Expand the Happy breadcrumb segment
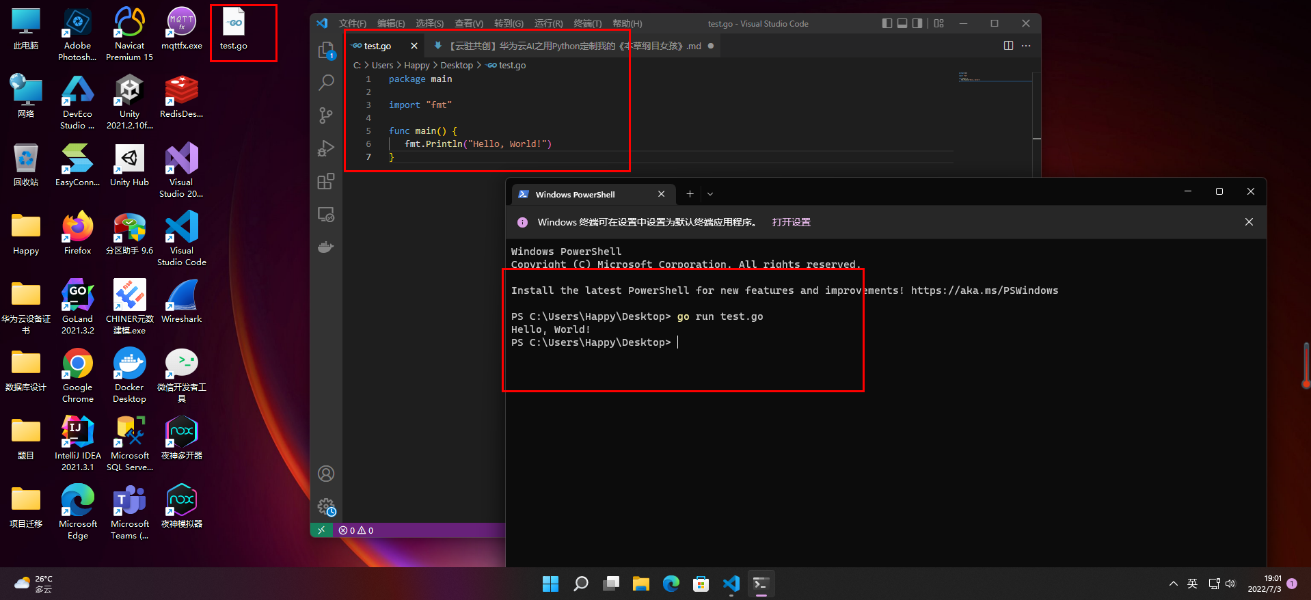Screen dimensions: 1311x600 coord(417,66)
